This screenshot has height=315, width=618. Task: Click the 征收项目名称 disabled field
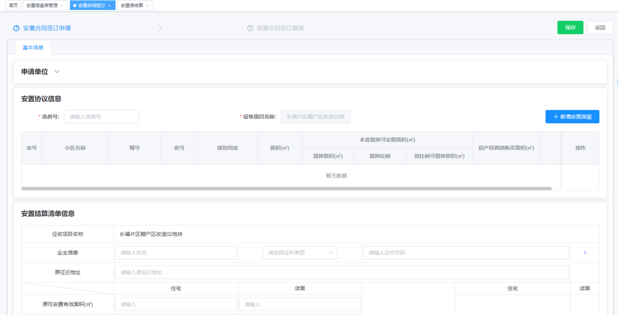click(x=316, y=117)
